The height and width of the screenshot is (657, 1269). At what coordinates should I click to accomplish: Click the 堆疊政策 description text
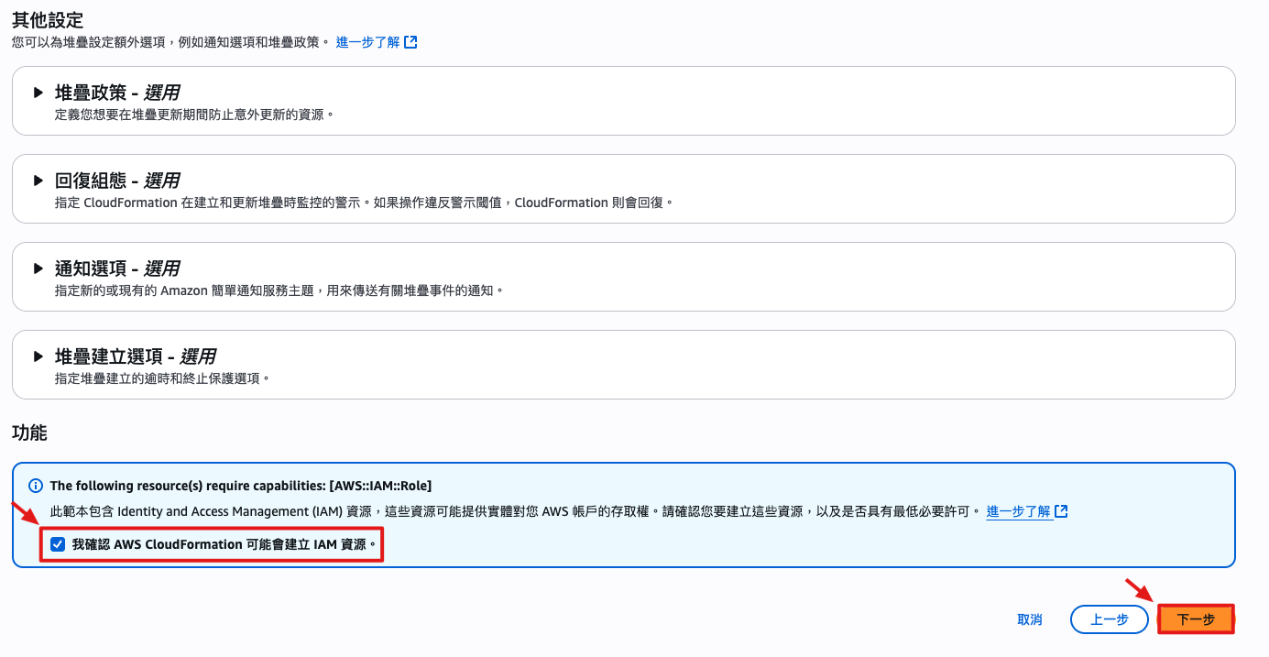point(194,115)
